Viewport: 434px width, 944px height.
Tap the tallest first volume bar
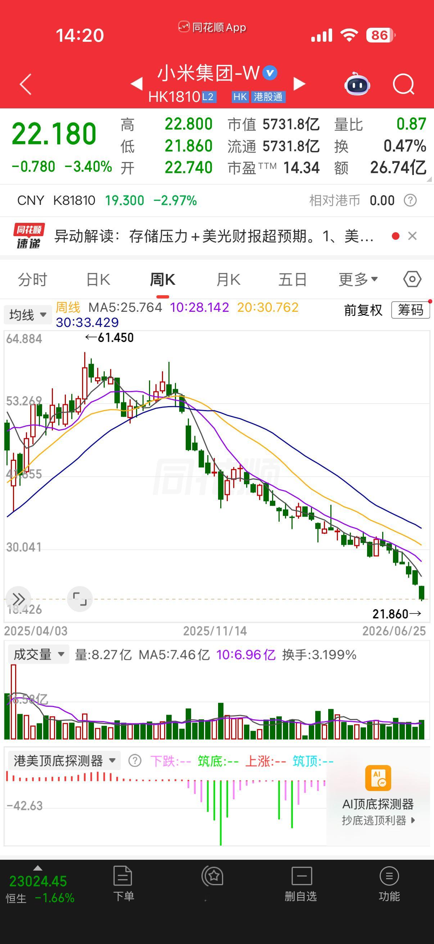pyautogui.click(x=14, y=701)
